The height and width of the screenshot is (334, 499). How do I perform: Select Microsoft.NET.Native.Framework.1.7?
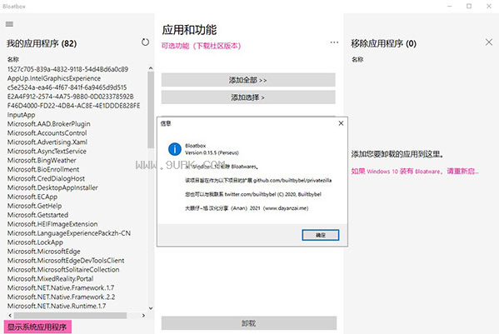pyautogui.click(x=61, y=288)
